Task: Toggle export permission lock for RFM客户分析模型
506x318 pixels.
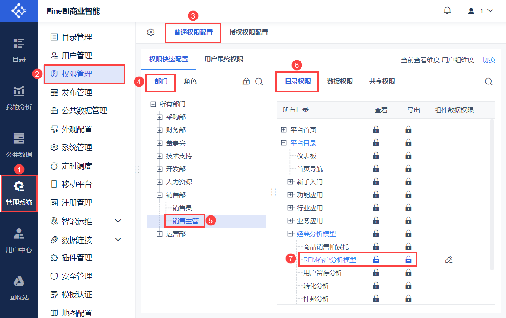Action: pyautogui.click(x=408, y=260)
